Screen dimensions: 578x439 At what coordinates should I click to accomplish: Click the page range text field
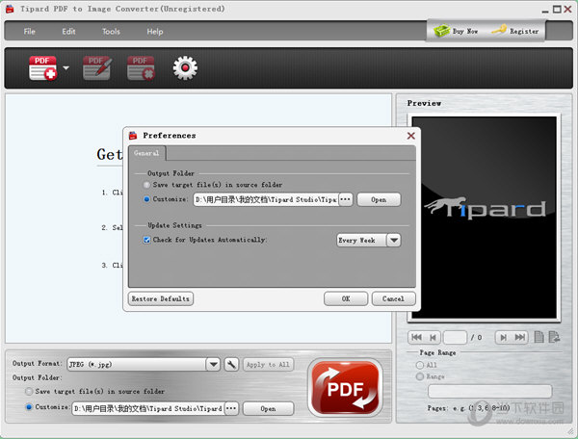490,391
